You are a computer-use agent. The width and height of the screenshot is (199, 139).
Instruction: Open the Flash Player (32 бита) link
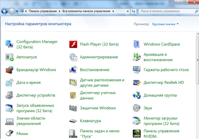pos(99,44)
